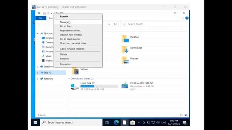Switch to large icons view
Image resolution: width=232 pixels, height=130 pixels.
pos(186,115)
